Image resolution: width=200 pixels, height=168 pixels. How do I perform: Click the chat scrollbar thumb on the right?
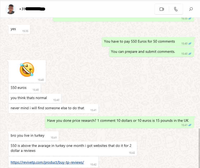click(199, 148)
